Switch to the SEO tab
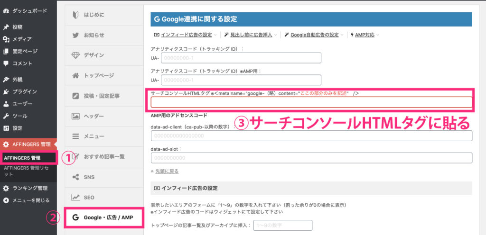 (x=104, y=197)
